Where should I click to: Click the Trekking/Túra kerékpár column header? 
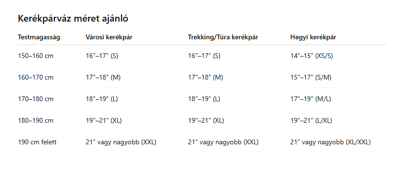click(223, 37)
